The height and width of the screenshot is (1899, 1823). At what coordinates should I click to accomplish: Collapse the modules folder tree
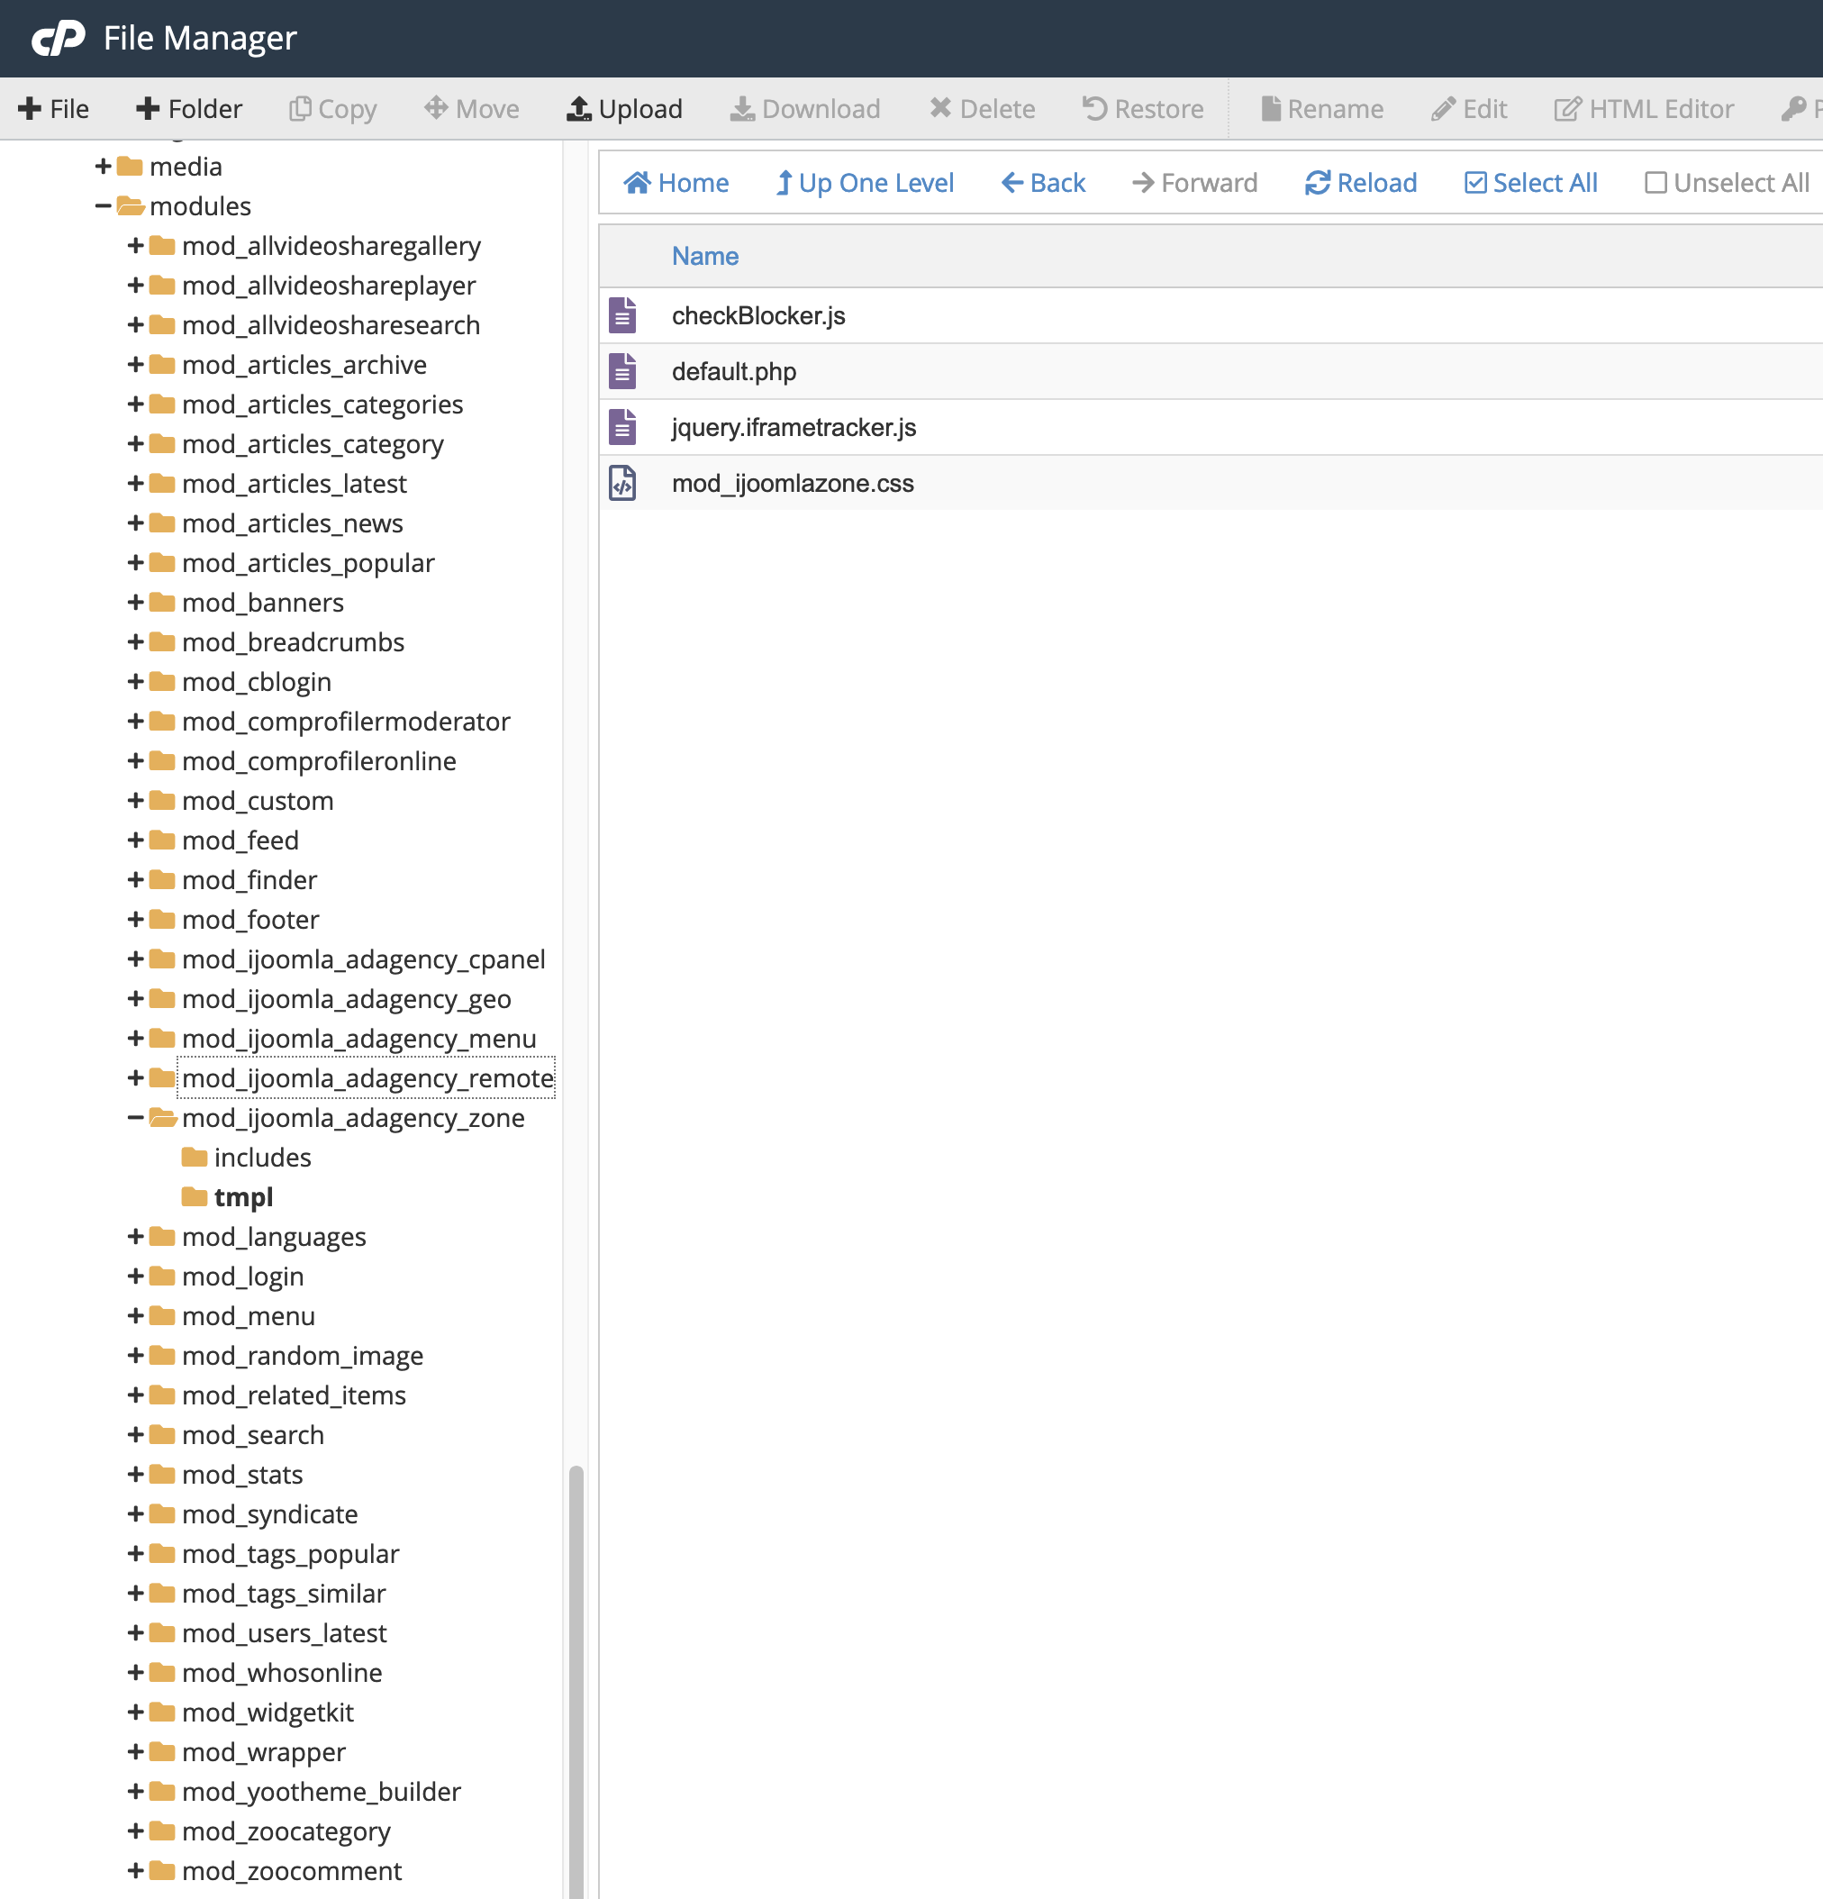point(103,206)
